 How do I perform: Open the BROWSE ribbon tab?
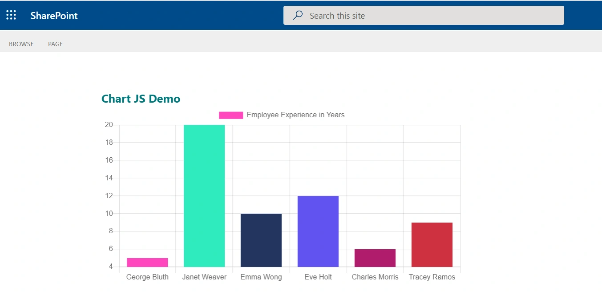[21, 44]
